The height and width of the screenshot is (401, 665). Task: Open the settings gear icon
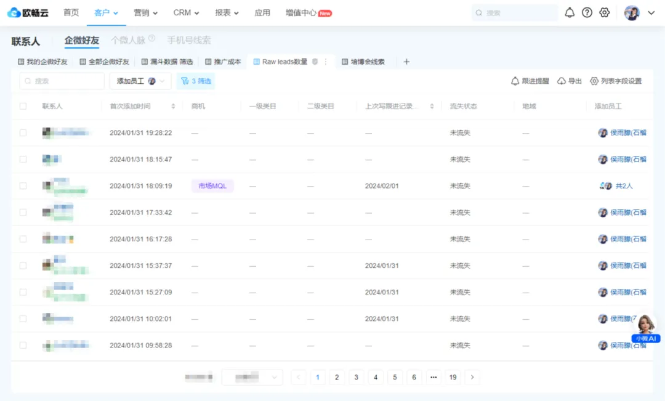pyautogui.click(x=605, y=12)
